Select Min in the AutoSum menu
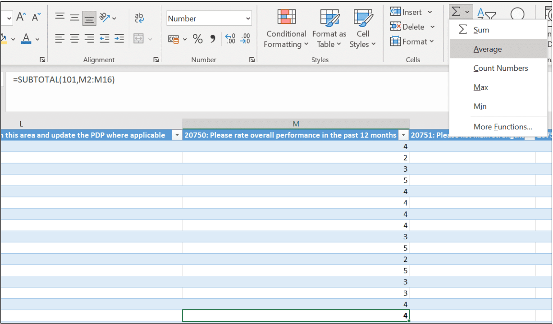 (498, 106)
